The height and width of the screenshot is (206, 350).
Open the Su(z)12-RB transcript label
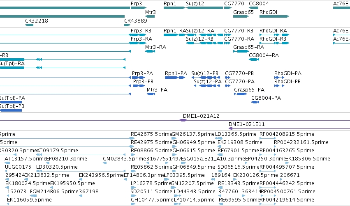pos(199,39)
